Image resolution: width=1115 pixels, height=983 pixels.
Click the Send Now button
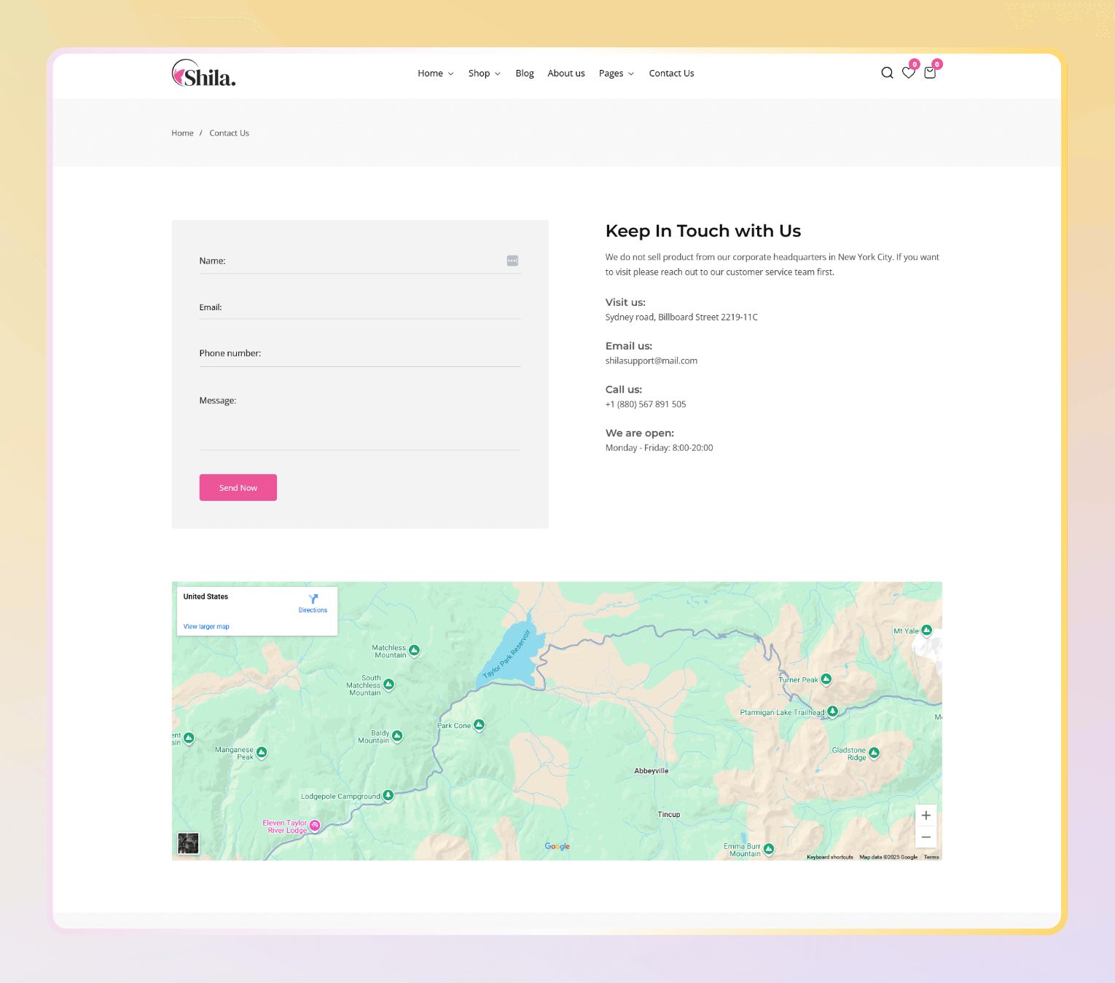click(x=238, y=488)
